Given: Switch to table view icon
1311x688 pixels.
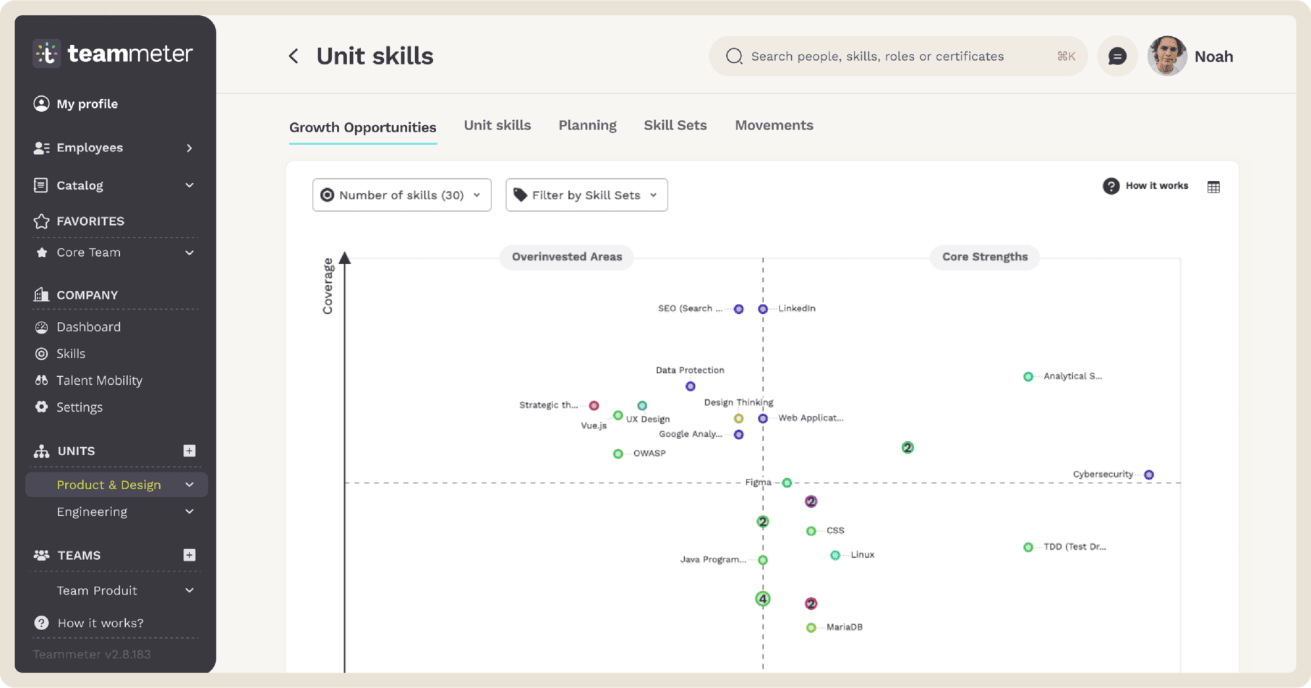Looking at the screenshot, I should pos(1213,187).
